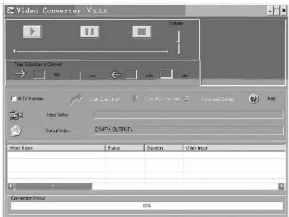Click the Play button
Screen dimensions: 289x217
(33, 32)
